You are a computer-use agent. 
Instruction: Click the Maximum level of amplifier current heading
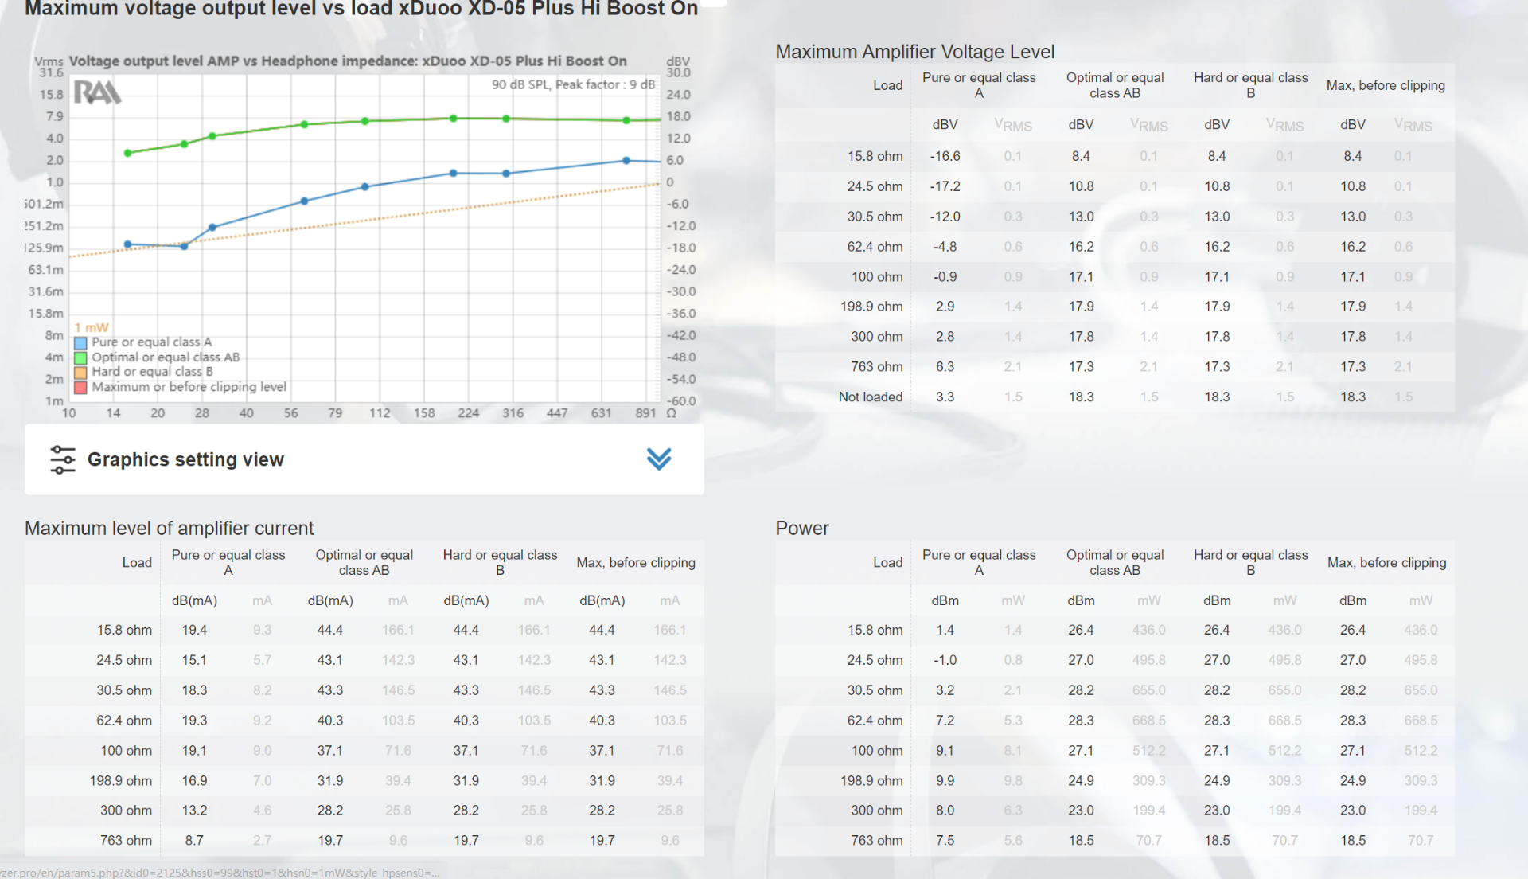[169, 528]
